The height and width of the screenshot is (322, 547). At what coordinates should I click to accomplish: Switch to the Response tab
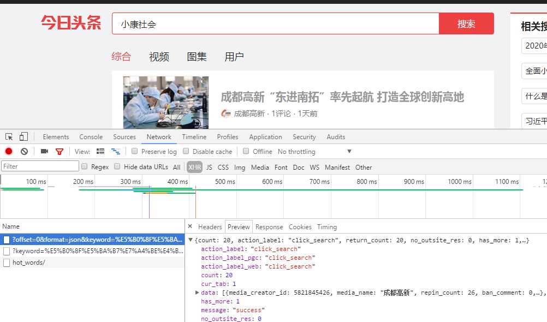(269, 226)
